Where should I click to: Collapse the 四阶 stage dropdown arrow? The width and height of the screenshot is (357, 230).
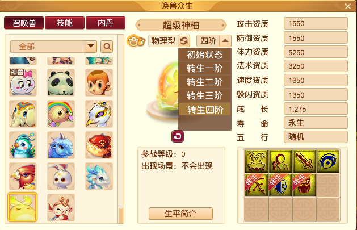(x=225, y=41)
